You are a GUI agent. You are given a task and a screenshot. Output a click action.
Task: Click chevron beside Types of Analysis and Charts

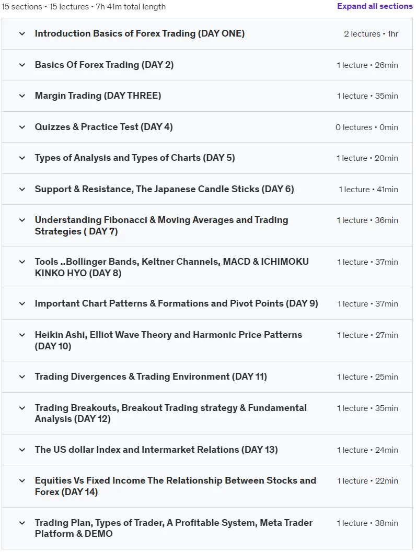(x=22, y=158)
